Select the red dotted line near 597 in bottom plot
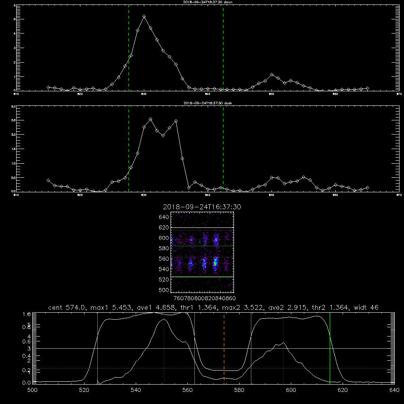 (x=284, y=348)
